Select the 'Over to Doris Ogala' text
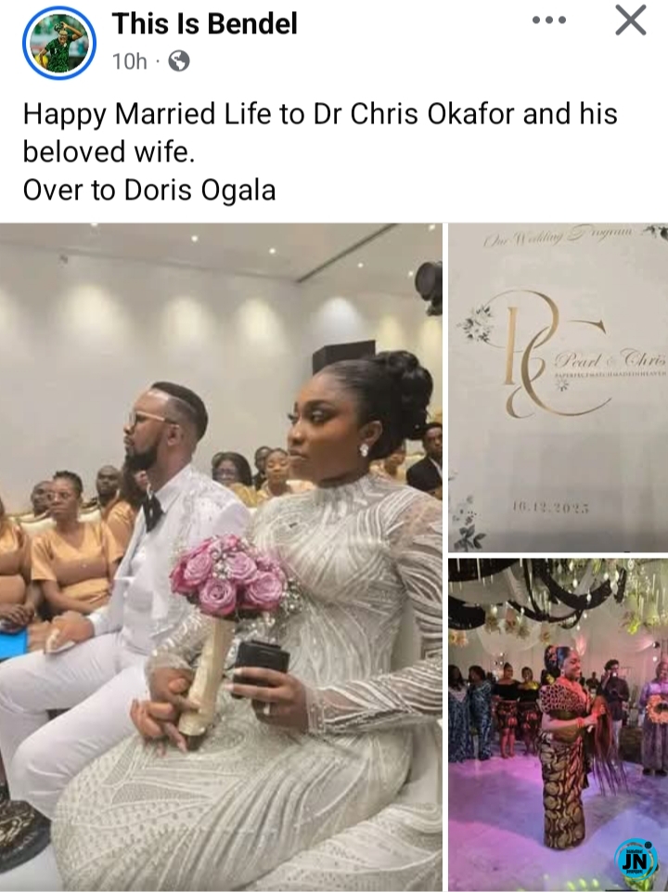668x892 pixels. click(x=149, y=190)
